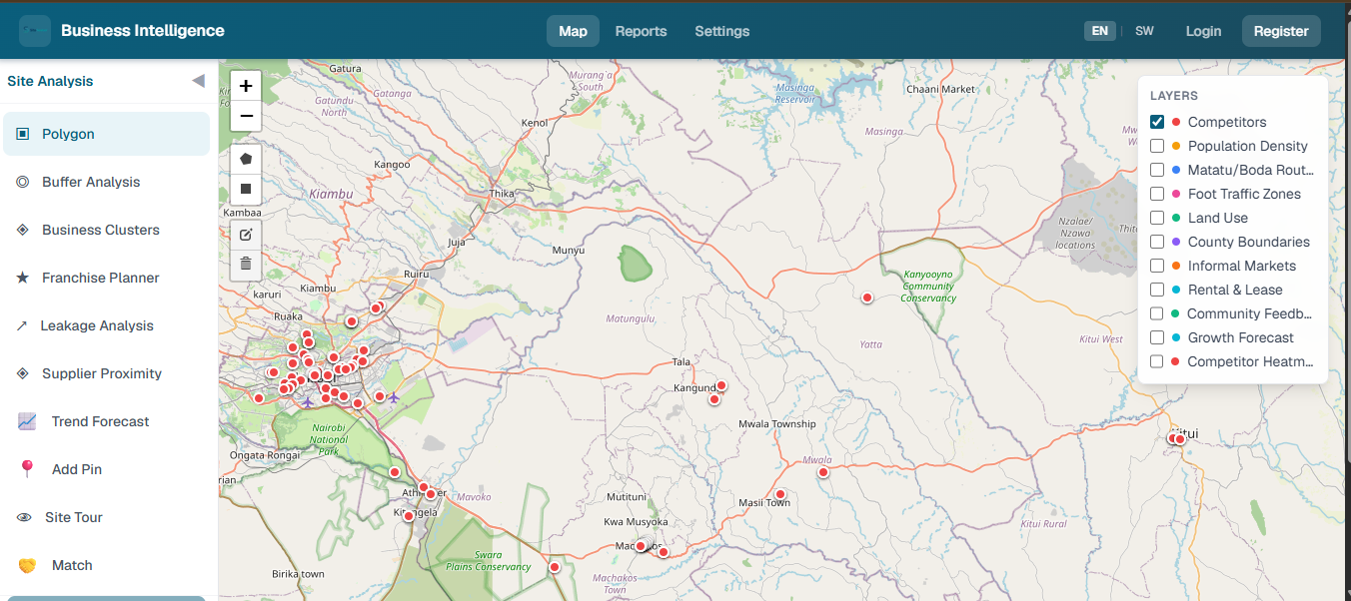Screen dimensions: 1351x601
Task: Enable the Rental & Lease layer
Action: [1157, 290]
